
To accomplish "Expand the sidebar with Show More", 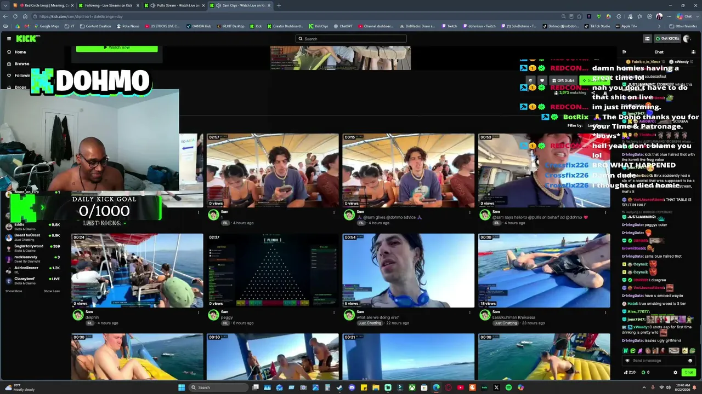I will coord(14,291).
